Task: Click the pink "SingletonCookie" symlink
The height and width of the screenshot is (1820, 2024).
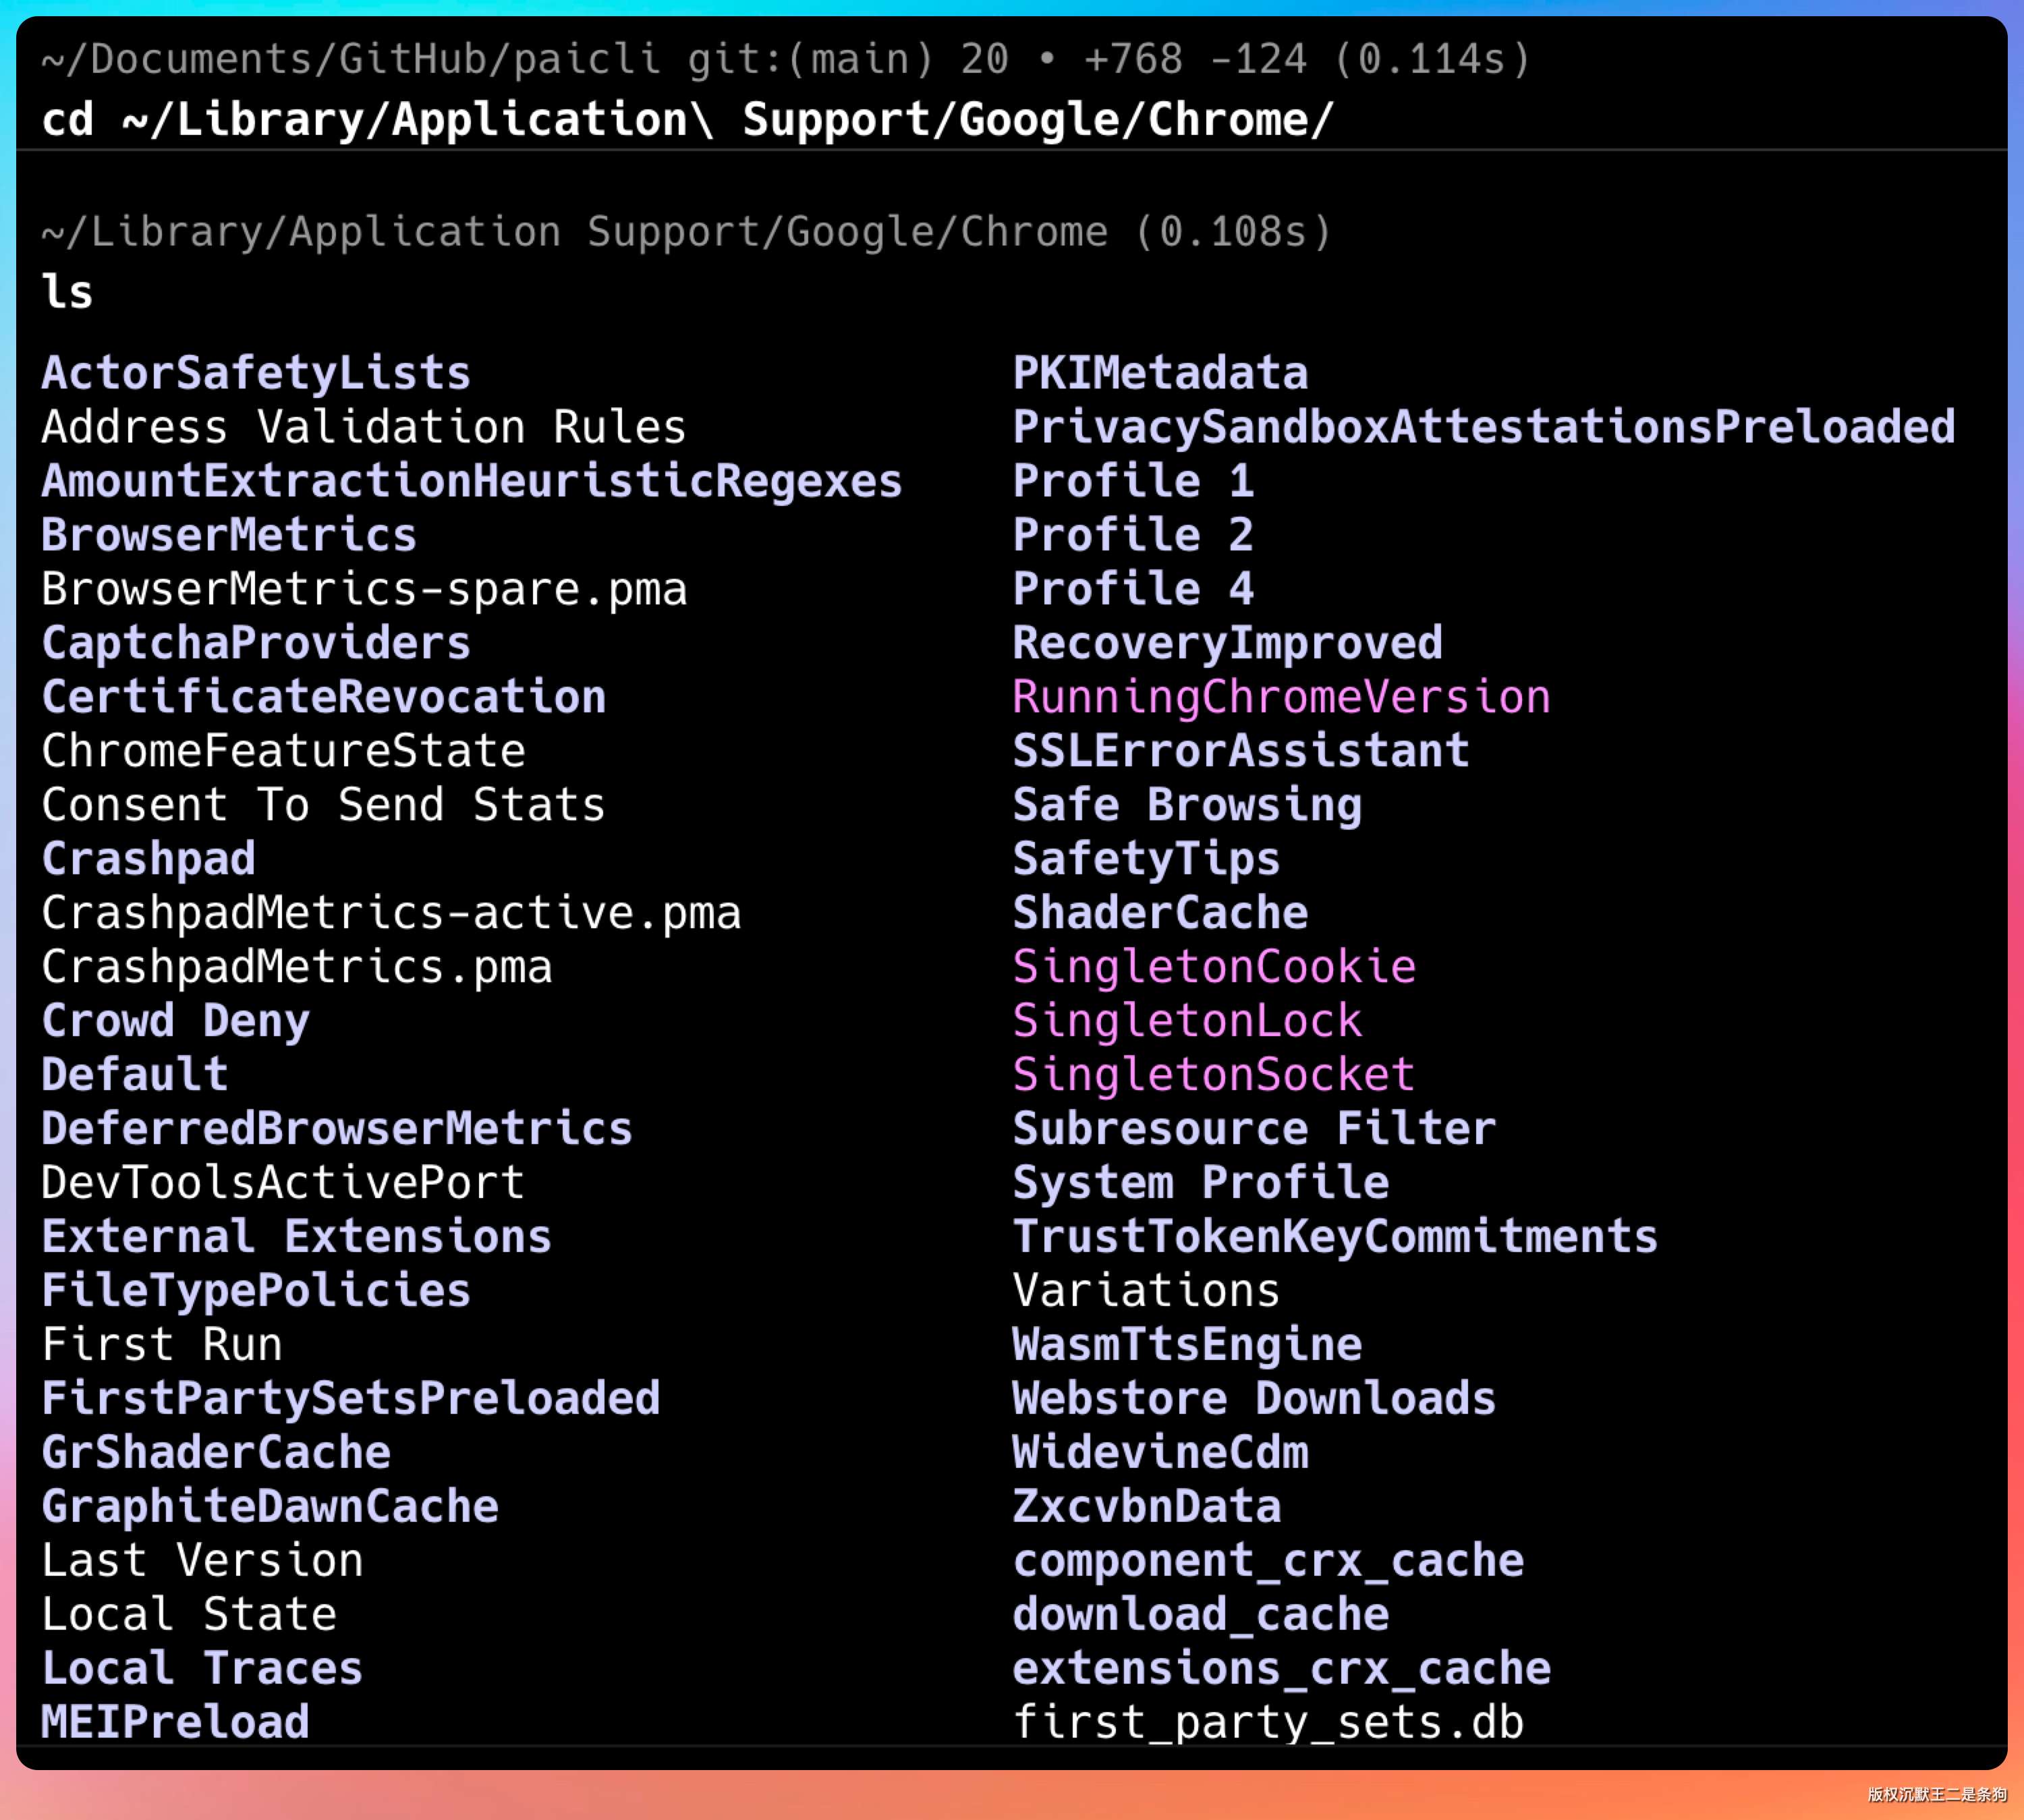Action: [1214, 967]
